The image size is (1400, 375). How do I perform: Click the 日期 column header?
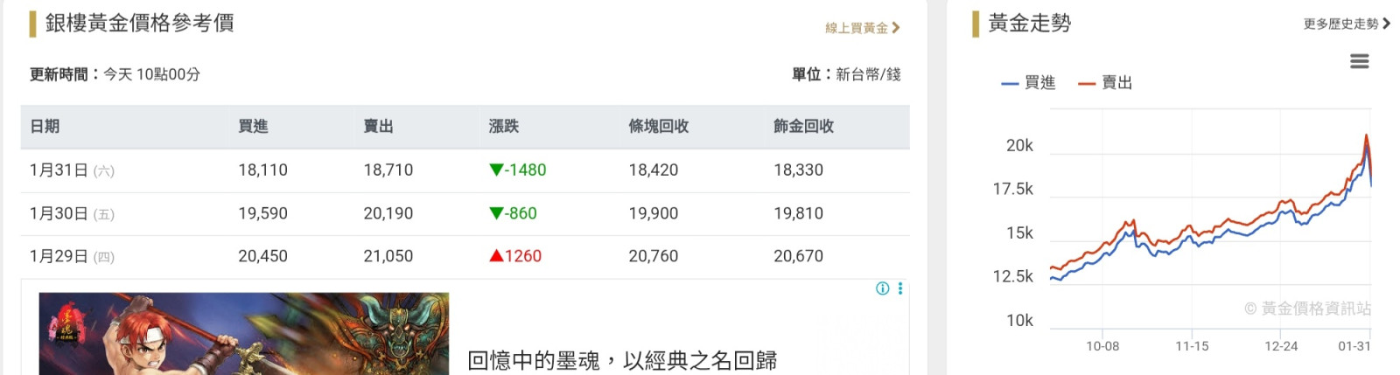click(x=45, y=127)
